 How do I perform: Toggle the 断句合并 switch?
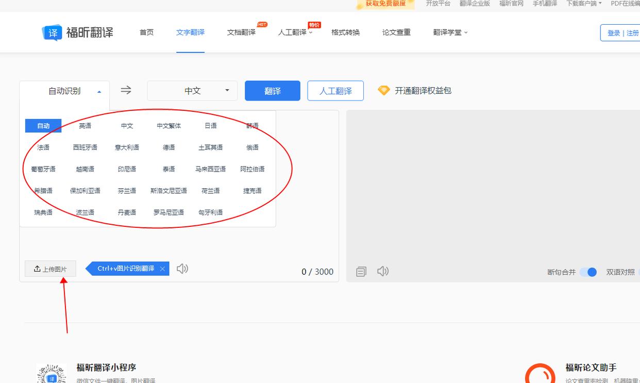tap(588, 272)
